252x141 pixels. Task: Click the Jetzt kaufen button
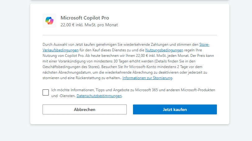(175, 109)
